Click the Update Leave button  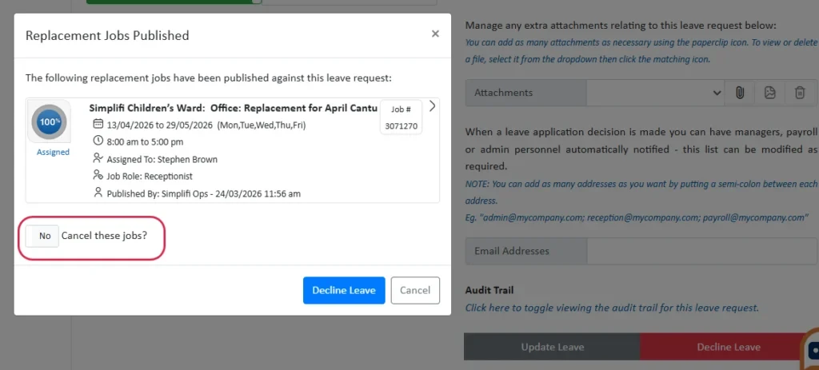552,347
